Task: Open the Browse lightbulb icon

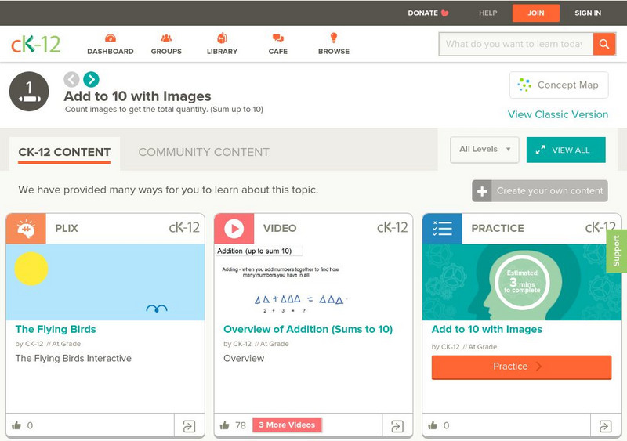Action: click(x=334, y=38)
